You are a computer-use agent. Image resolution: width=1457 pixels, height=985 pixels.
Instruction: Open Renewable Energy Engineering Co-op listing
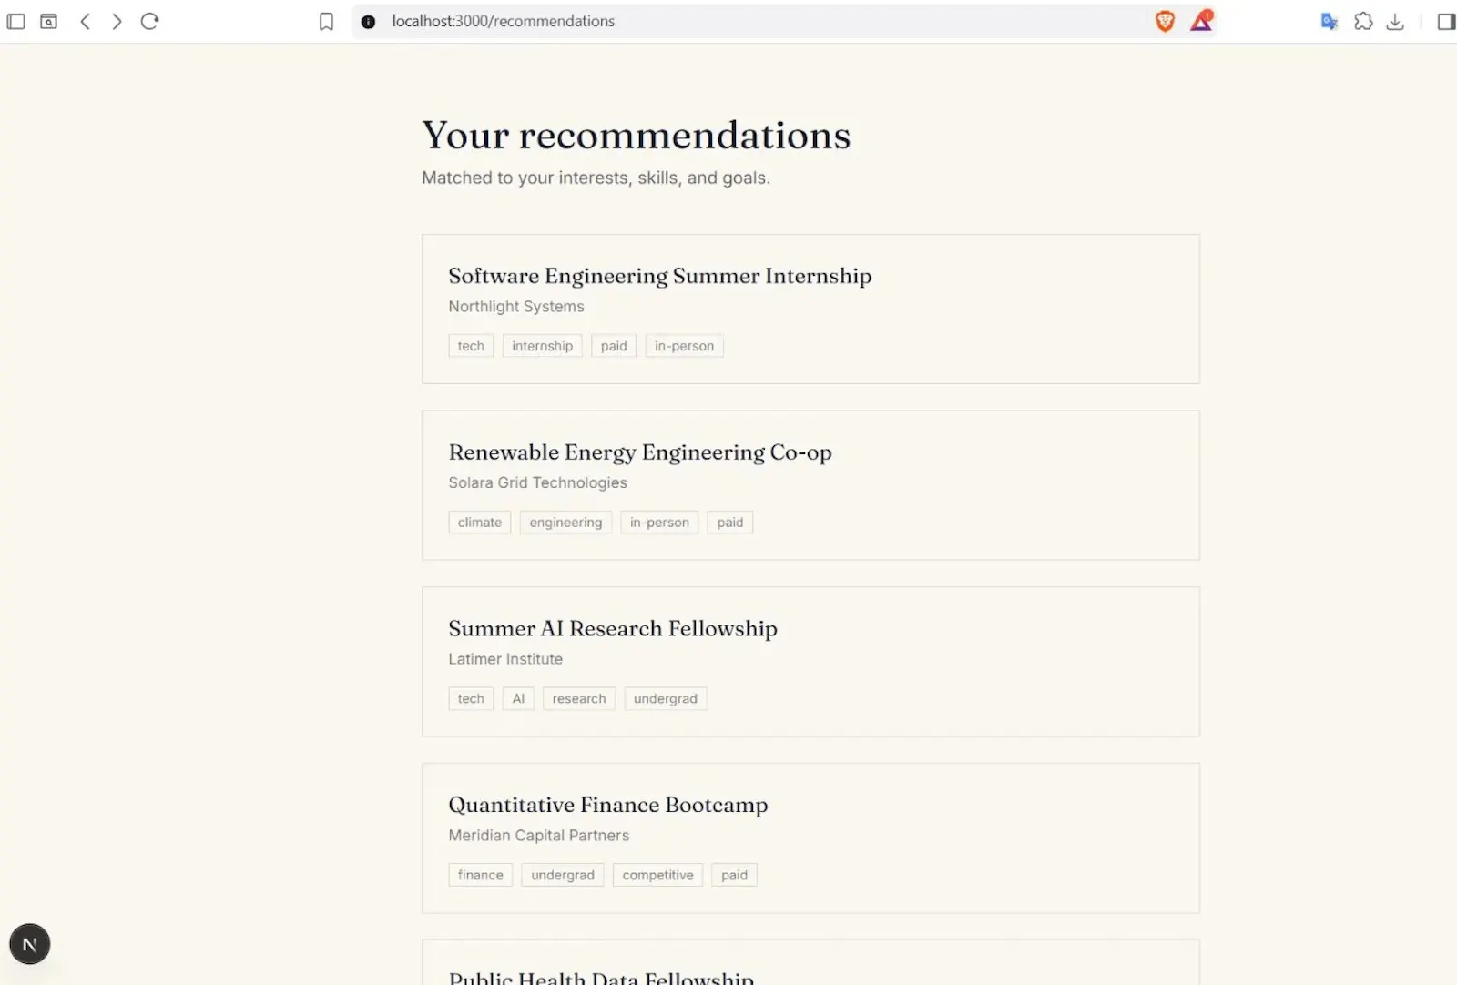810,485
